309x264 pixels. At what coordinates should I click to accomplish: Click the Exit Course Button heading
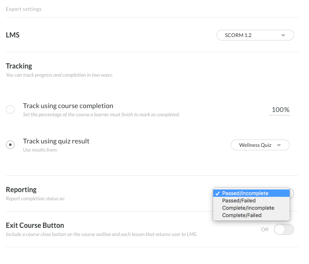(x=35, y=225)
